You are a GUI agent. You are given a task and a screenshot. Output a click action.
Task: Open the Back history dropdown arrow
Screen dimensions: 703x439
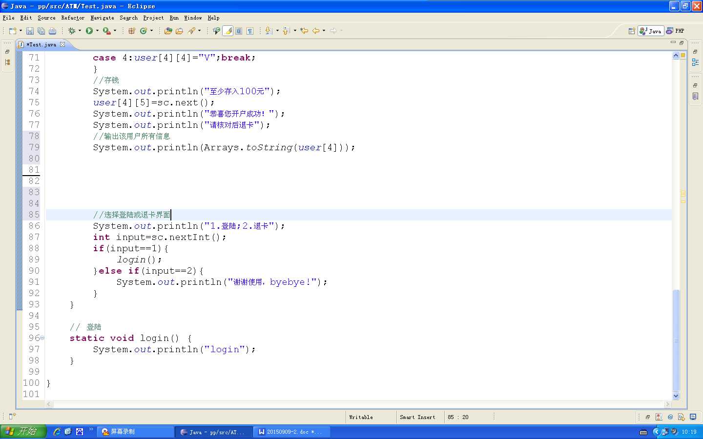[x=324, y=31]
